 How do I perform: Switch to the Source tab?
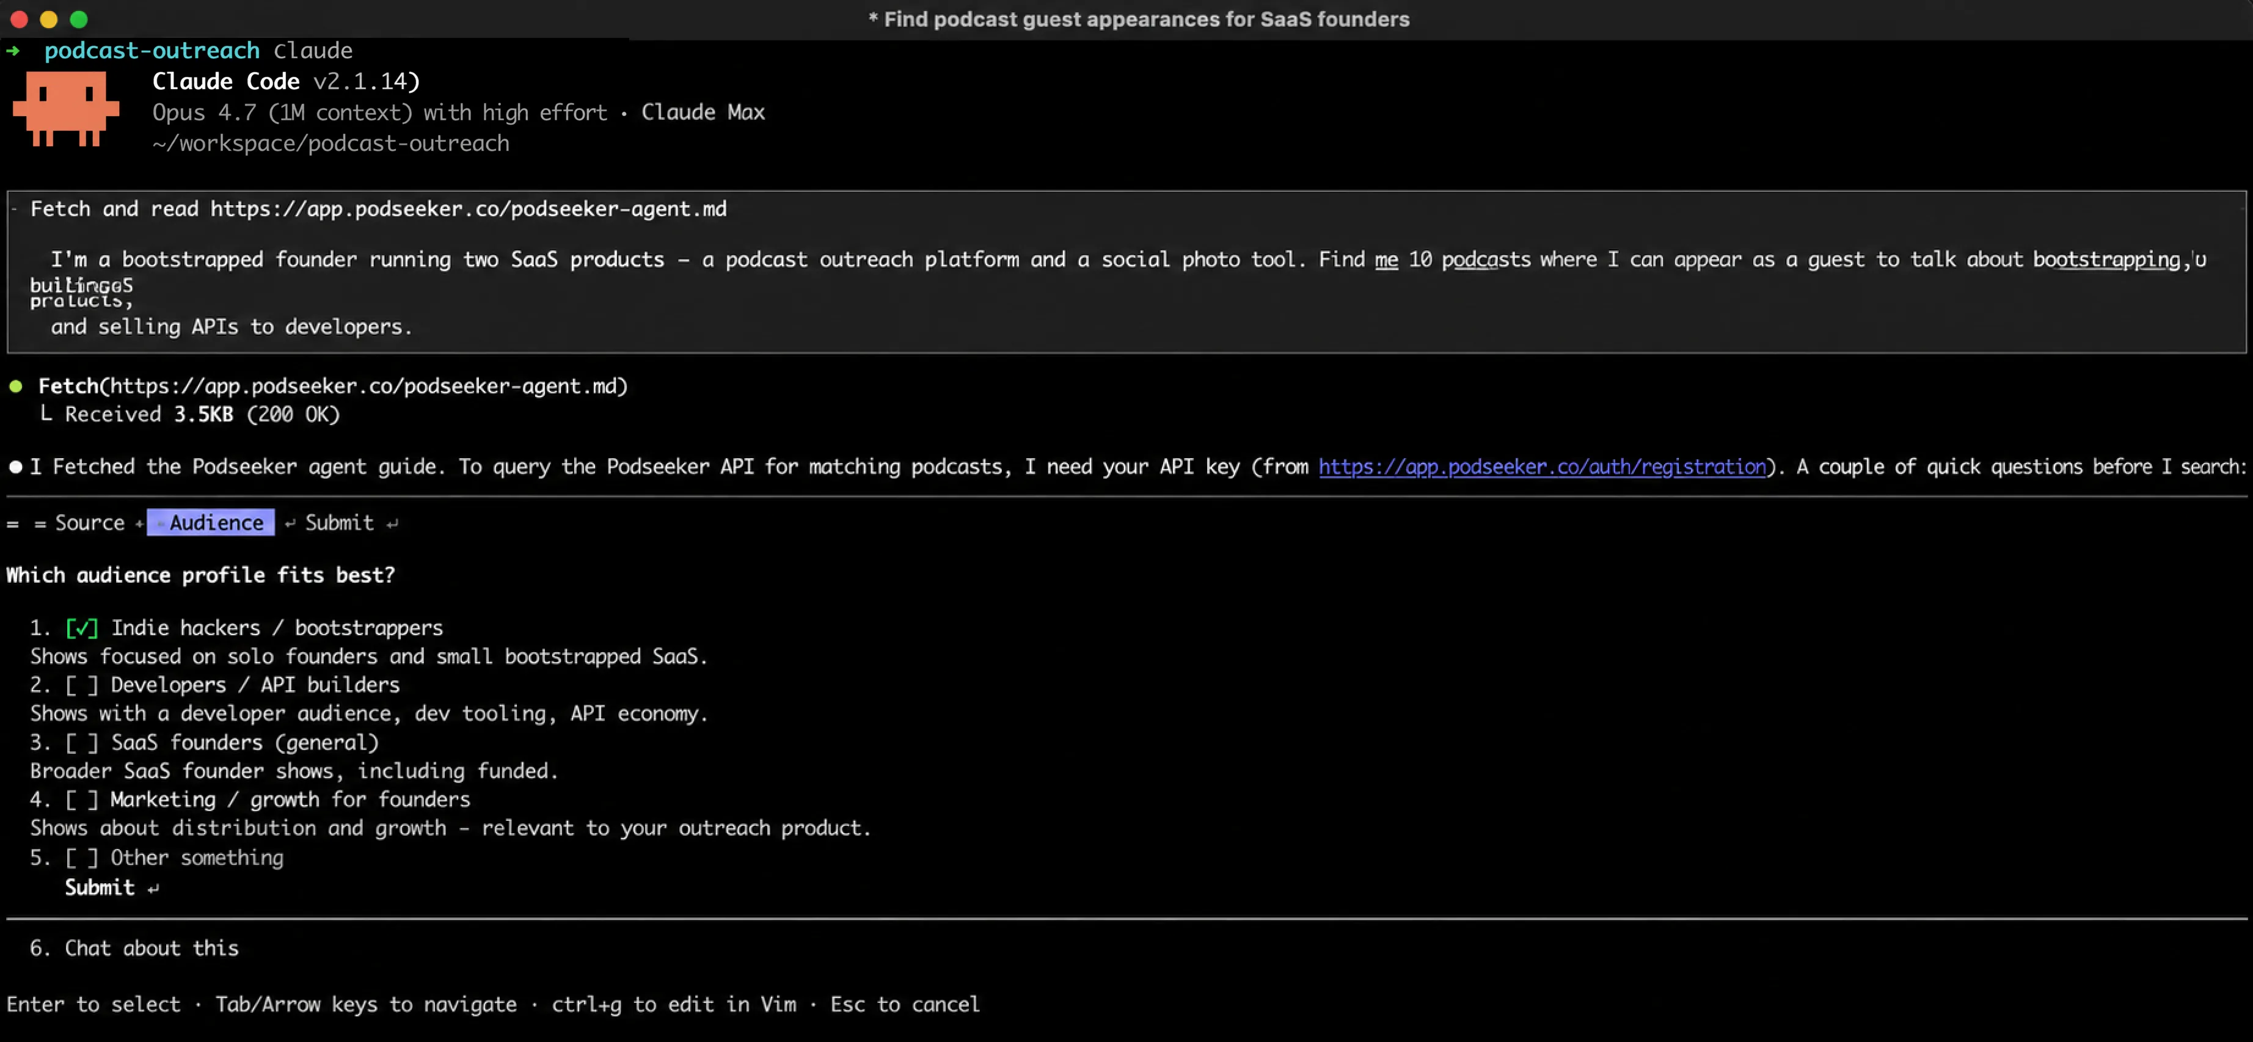[89, 523]
